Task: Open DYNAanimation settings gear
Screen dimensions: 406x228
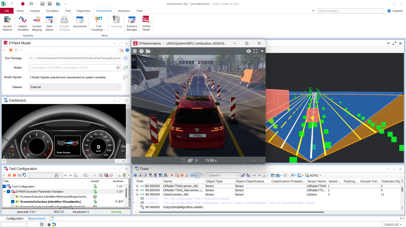Action: click(135, 51)
